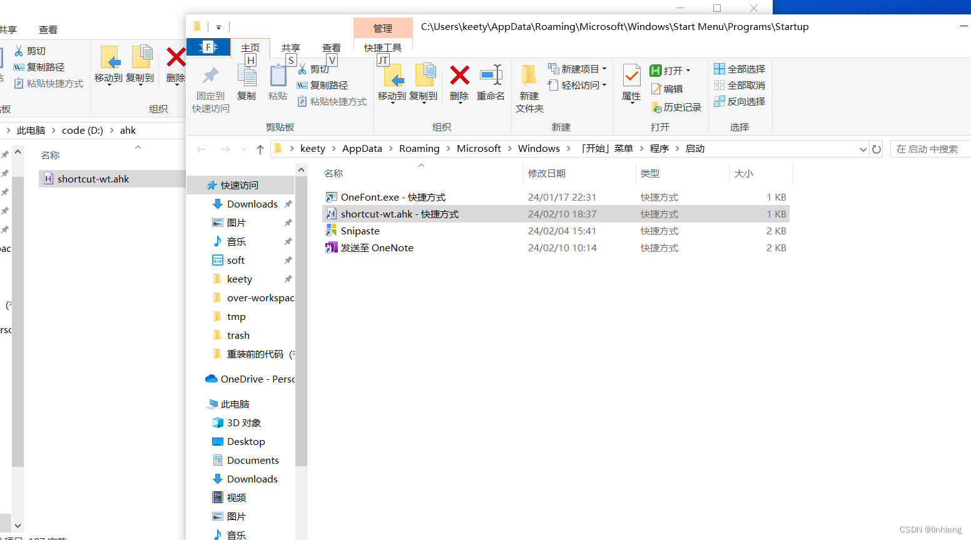Open the soft folder in the navigation pane

(236, 260)
